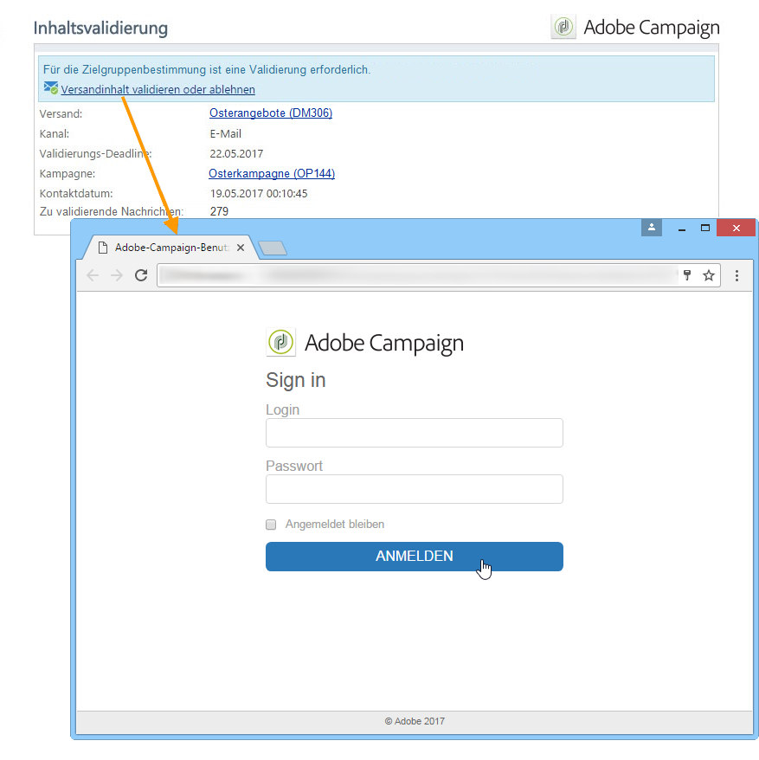
Task: Open a new browser tab
Action: coord(273,248)
